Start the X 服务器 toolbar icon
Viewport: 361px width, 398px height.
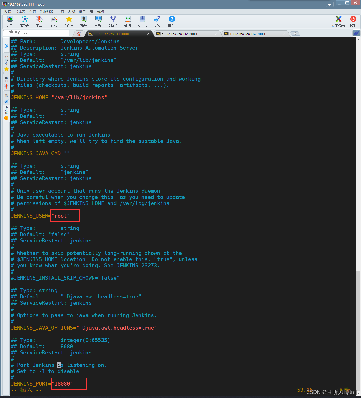(338, 22)
